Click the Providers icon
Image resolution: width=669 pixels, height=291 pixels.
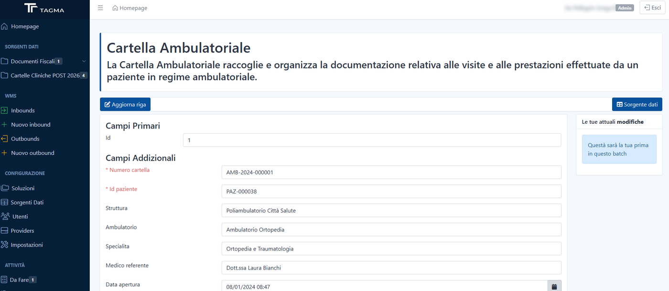coord(4,231)
